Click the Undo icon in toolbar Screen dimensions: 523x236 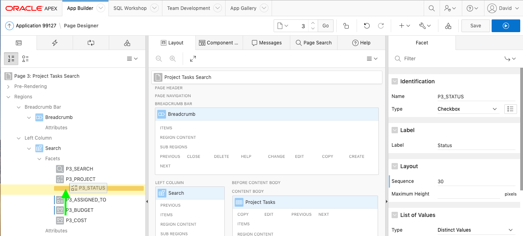point(367,26)
